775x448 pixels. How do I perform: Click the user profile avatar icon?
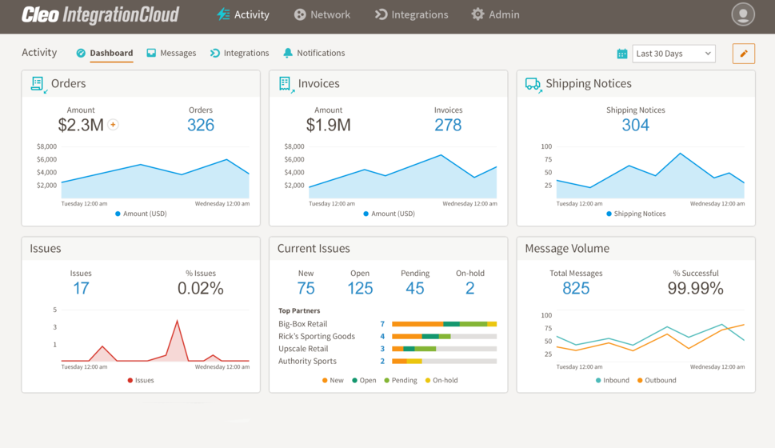click(x=743, y=14)
